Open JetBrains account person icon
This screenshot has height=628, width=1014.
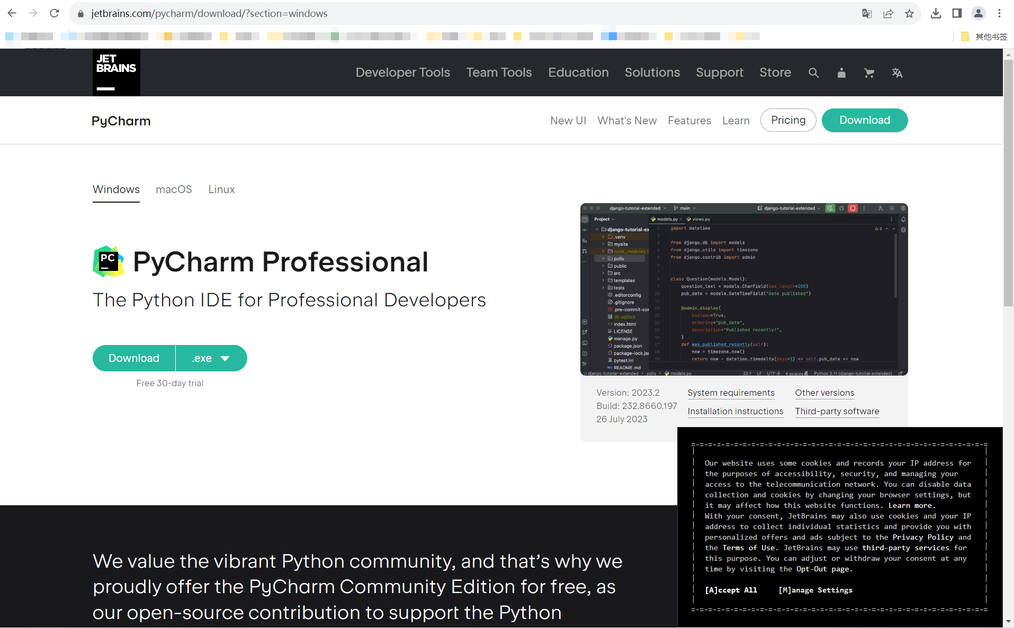click(x=841, y=73)
